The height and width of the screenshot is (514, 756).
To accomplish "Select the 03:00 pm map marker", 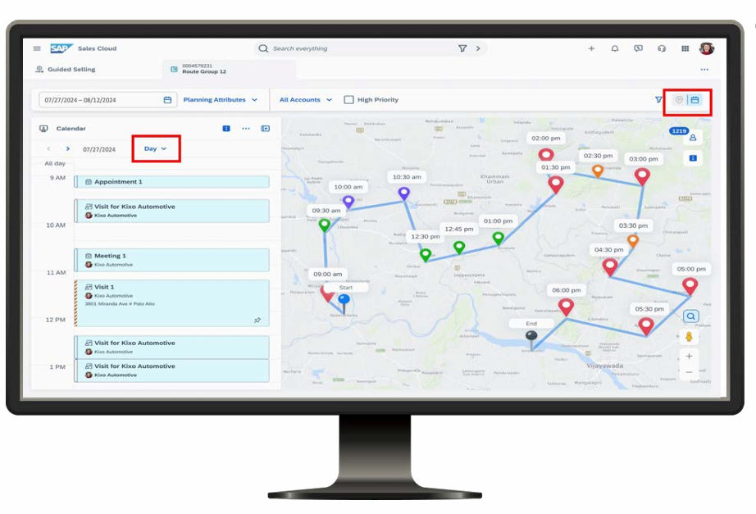I will tap(642, 176).
